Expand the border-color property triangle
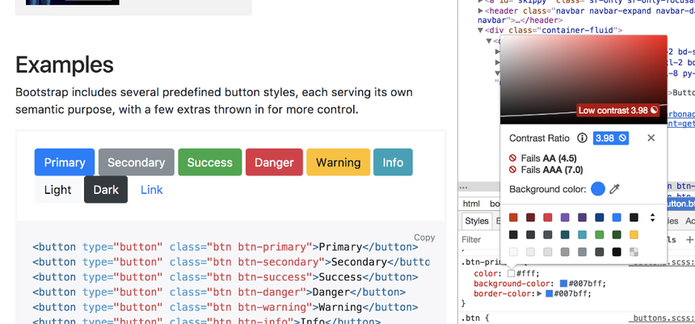695x324 pixels. [x=539, y=293]
